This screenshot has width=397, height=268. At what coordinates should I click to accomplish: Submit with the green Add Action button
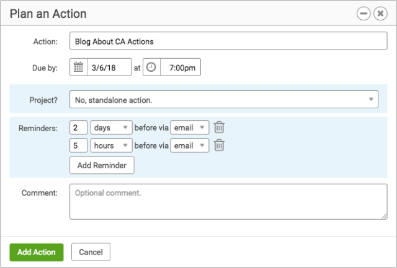[37, 252]
